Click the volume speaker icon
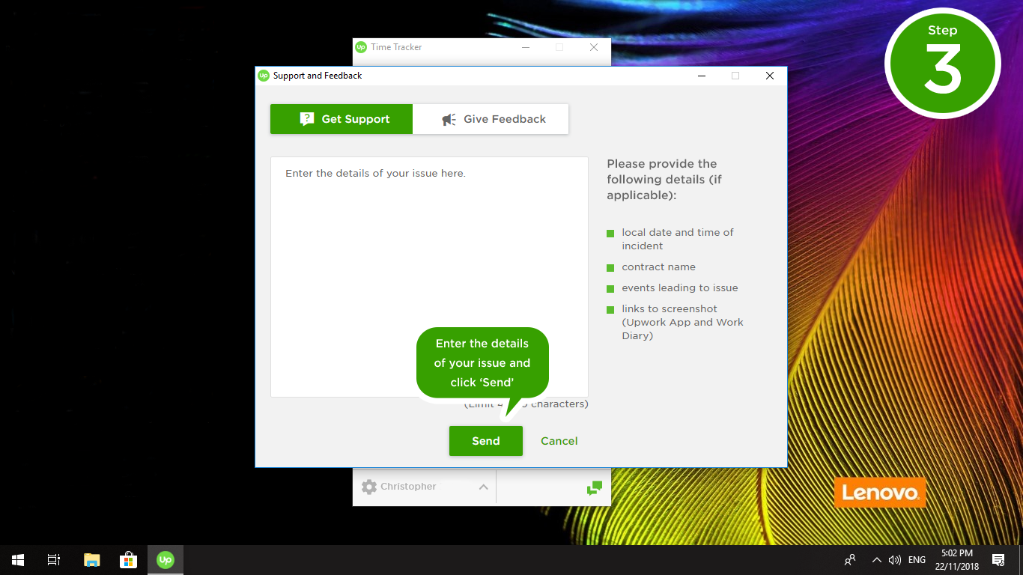Image resolution: width=1023 pixels, height=575 pixels. click(894, 559)
